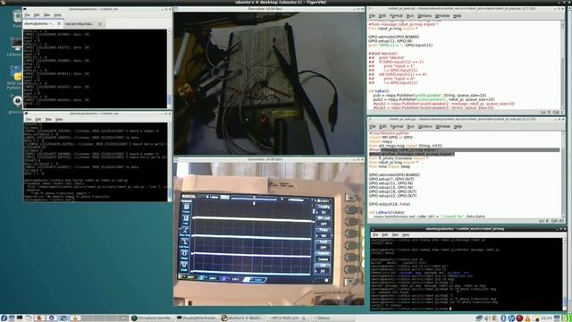Switch to SimpleScreenRecorder in the taskbar

click(153, 318)
